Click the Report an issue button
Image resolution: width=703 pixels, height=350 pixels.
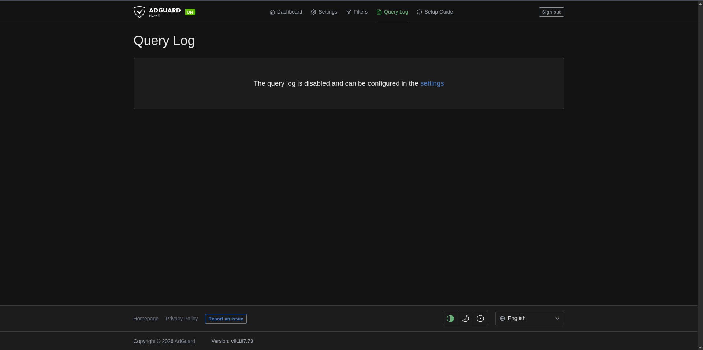tap(226, 319)
